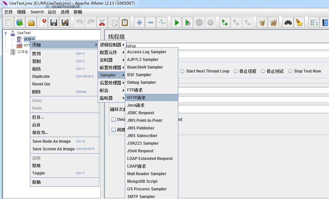Click the Function Helper list icon
The image size is (329, 199).
[314, 23]
